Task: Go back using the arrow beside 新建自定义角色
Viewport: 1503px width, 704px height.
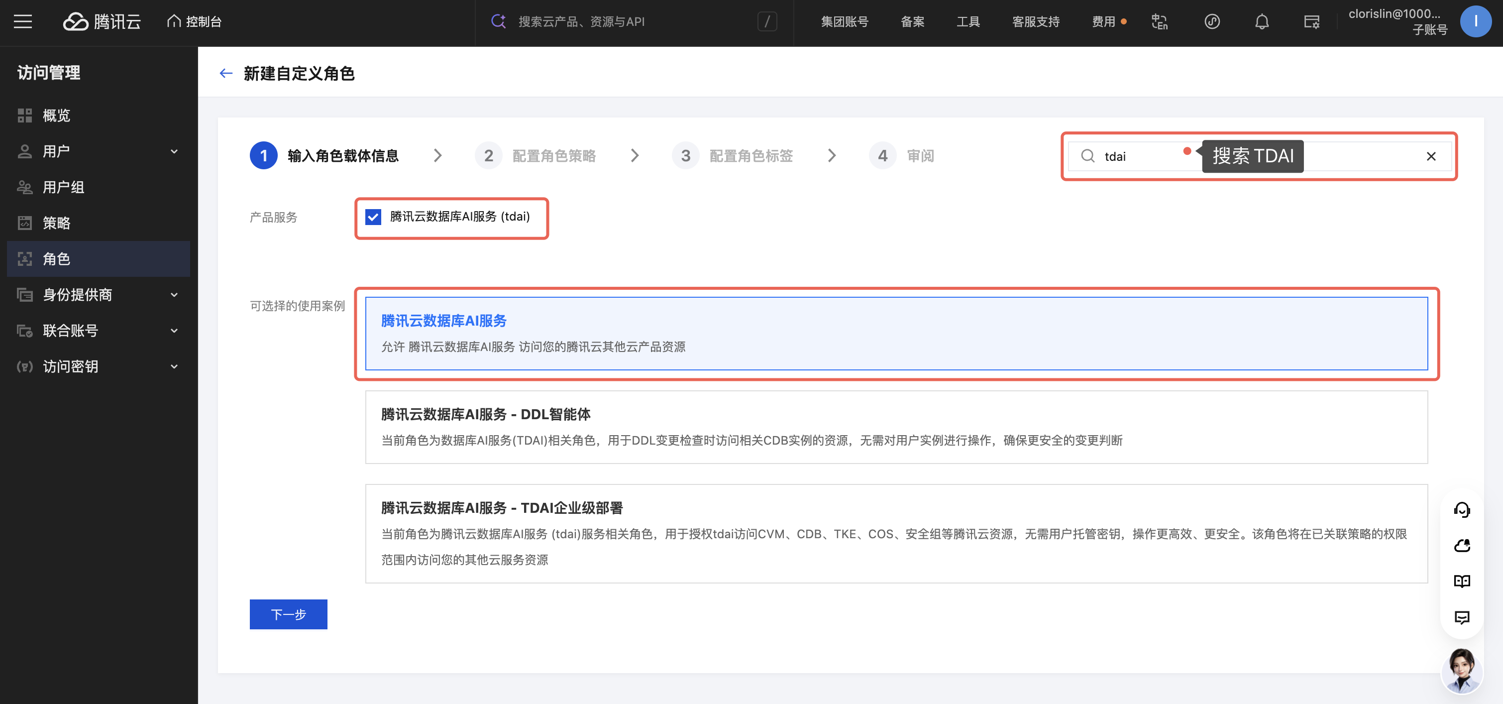Action: (x=226, y=73)
